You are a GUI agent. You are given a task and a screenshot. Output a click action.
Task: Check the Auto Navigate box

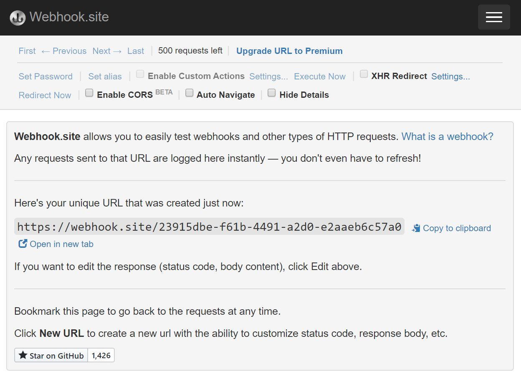(189, 93)
